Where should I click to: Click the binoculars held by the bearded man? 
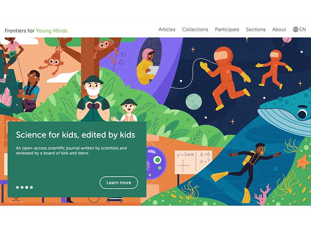point(93,106)
